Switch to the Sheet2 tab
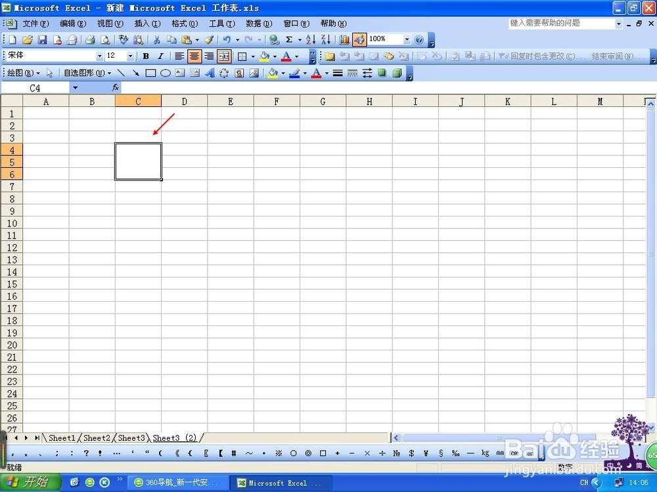657x492 pixels. pos(97,438)
